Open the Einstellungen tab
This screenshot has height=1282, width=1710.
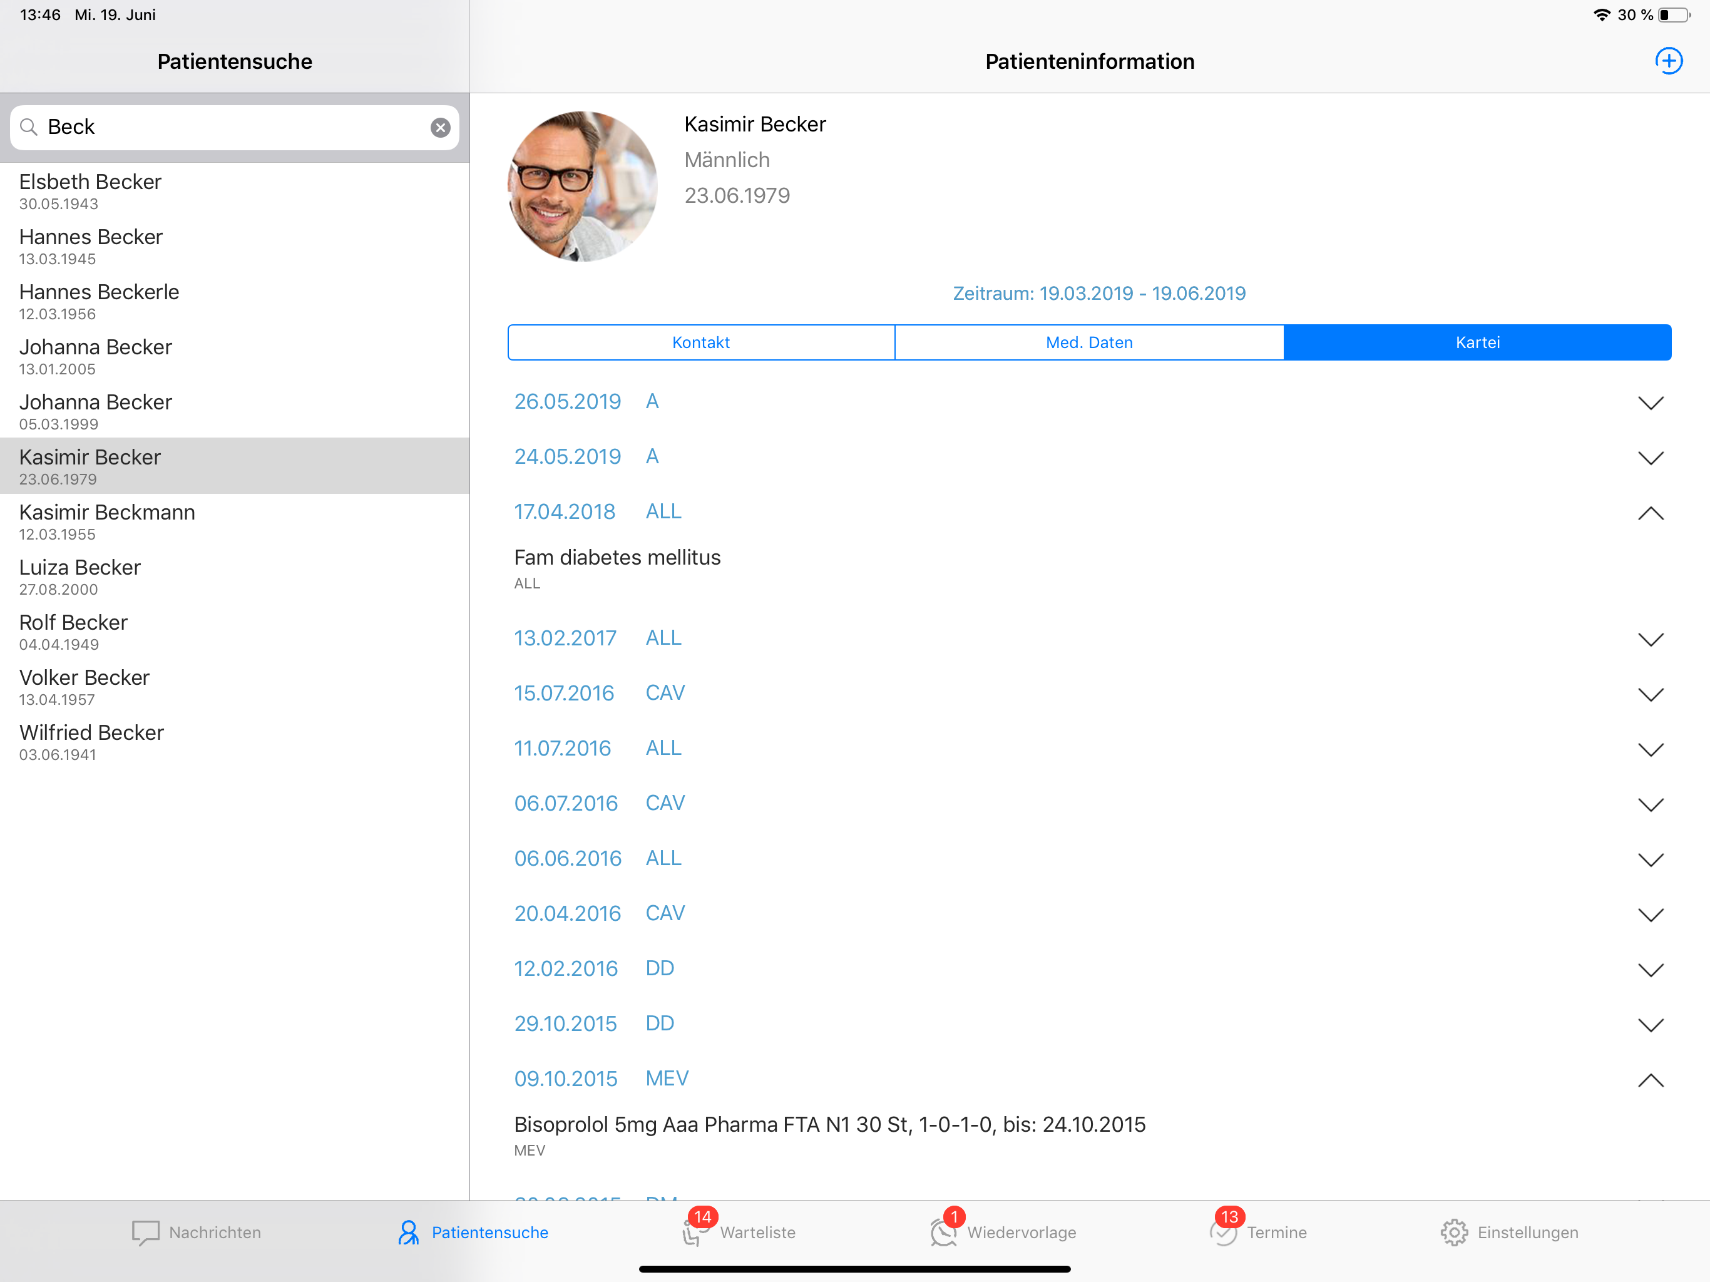coord(1509,1233)
